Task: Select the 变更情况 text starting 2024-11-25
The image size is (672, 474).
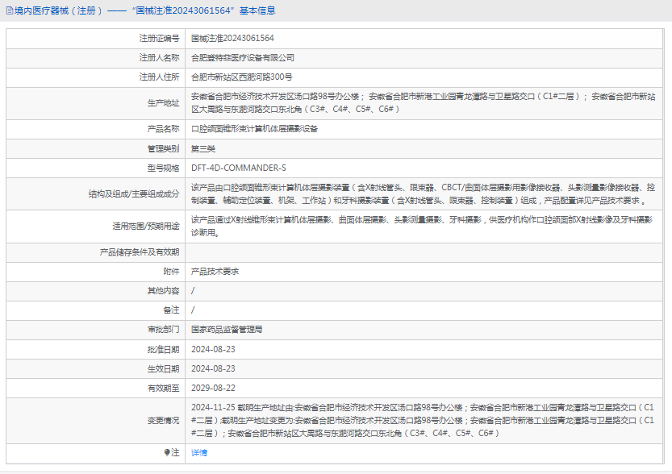Action: (423, 421)
